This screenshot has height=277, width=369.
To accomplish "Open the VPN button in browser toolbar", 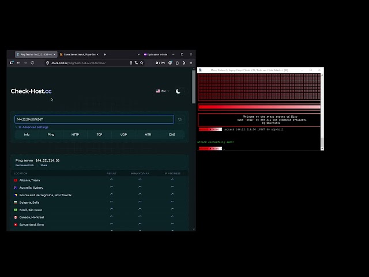I will coord(160,63).
